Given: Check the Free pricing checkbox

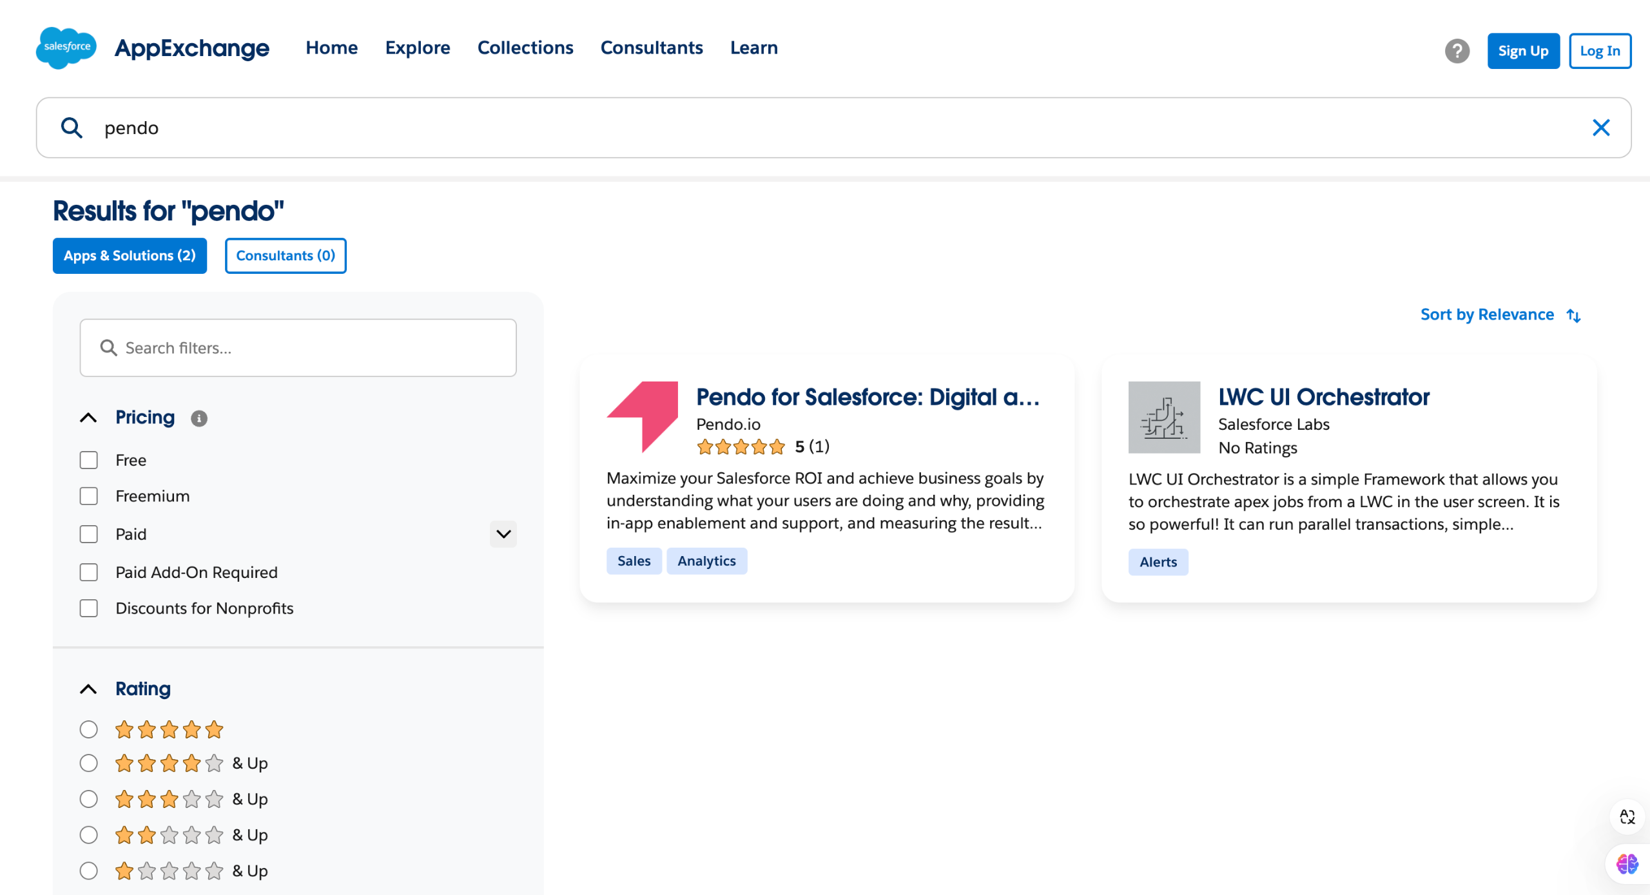Looking at the screenshot, I should point(89,460).
